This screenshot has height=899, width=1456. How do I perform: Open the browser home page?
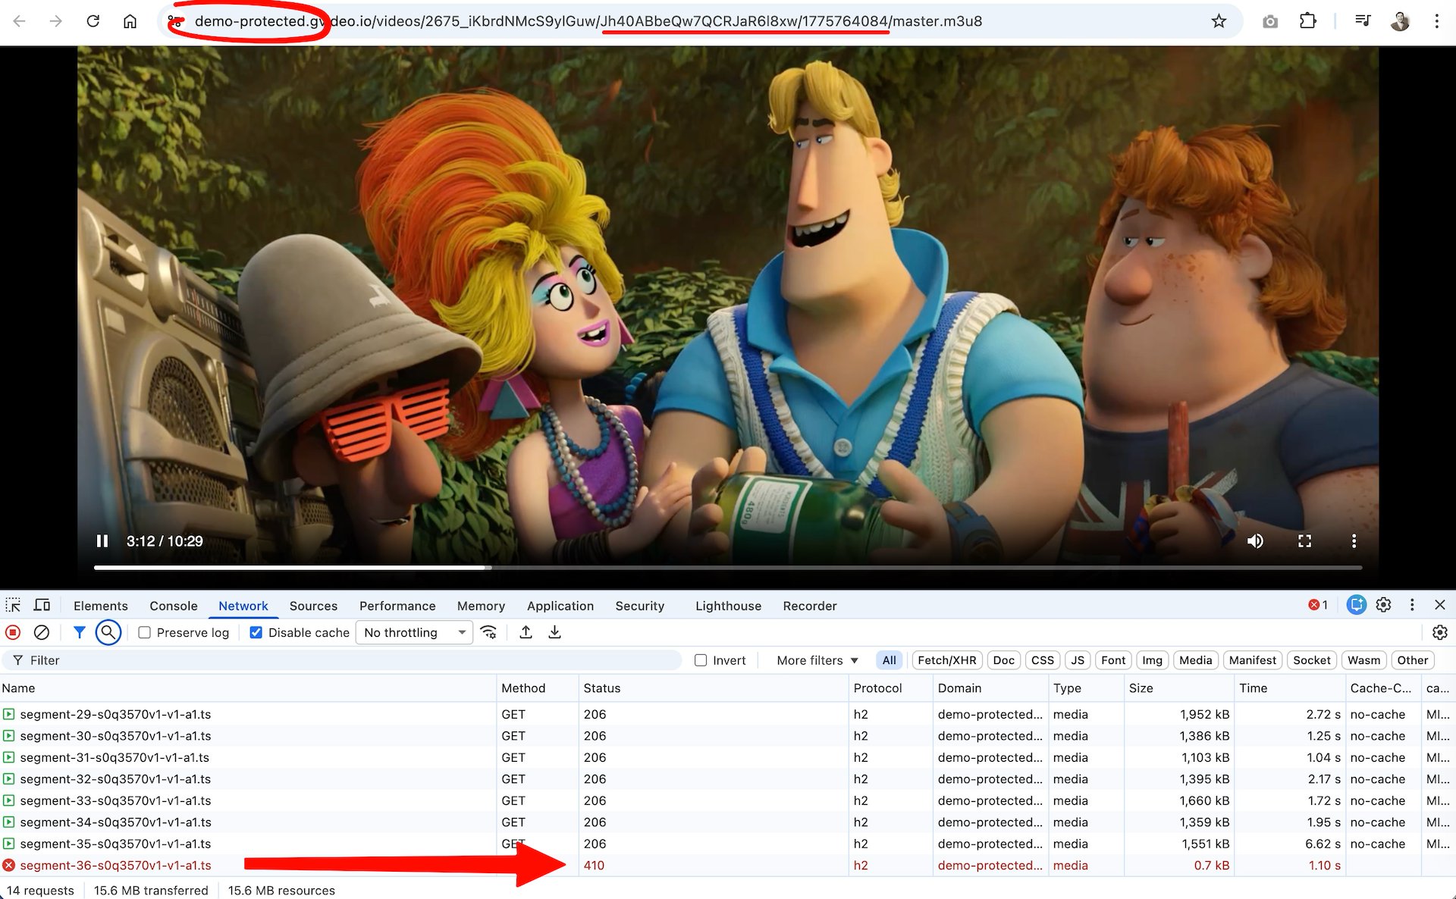click(130, 21)
